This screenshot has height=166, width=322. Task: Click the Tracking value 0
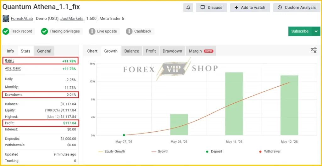pyautogui.click(x=75, y=161)
